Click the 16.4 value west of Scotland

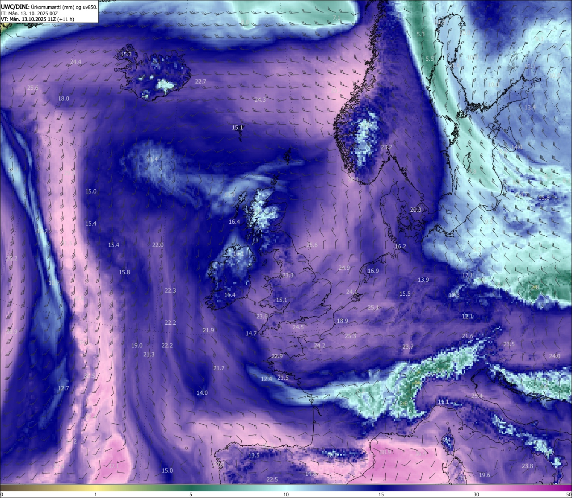coord(234,222)
